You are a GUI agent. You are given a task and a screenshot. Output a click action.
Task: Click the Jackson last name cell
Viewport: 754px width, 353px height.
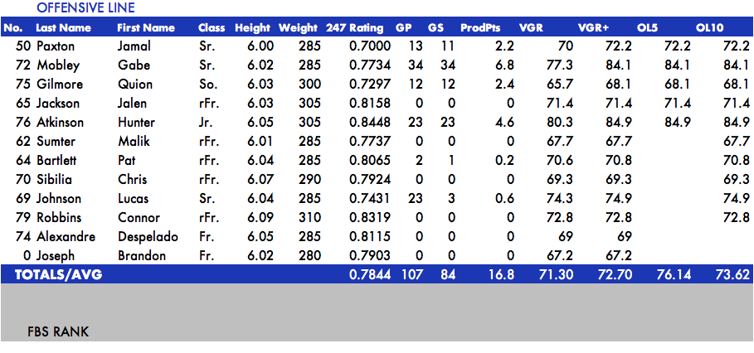click(58, 104)
